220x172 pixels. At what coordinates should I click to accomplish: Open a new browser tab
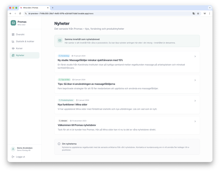53,8
